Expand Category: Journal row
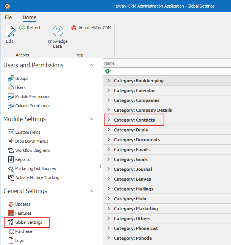Screen dimensions: 231x245 [x=109, y=169]
